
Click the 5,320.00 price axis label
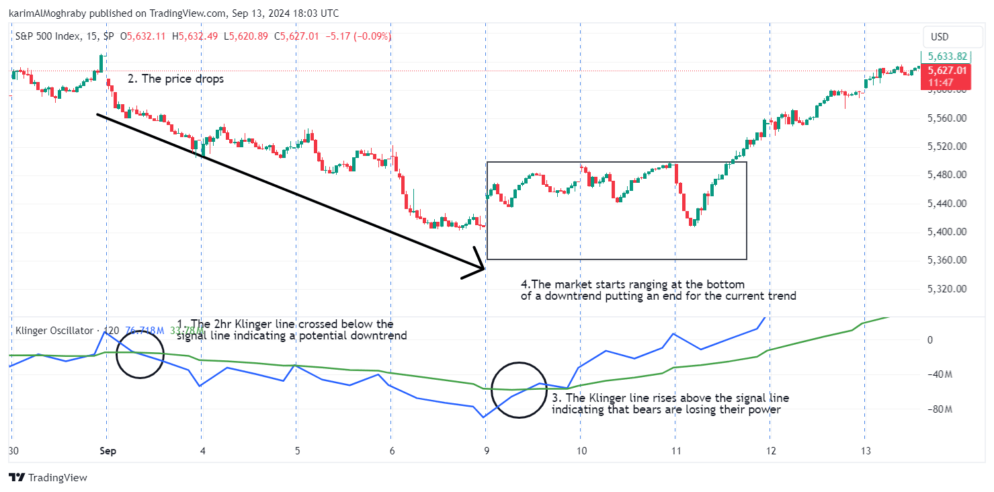(947, 289)
